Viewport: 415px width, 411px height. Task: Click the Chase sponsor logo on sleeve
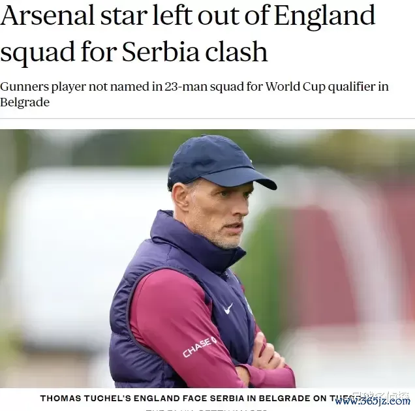200,346
